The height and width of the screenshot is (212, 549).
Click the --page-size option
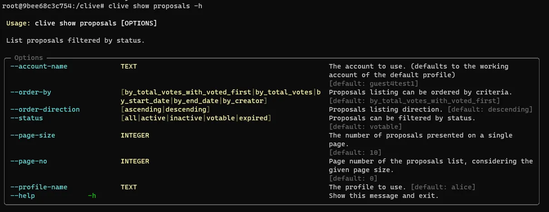tap(33, 135)
